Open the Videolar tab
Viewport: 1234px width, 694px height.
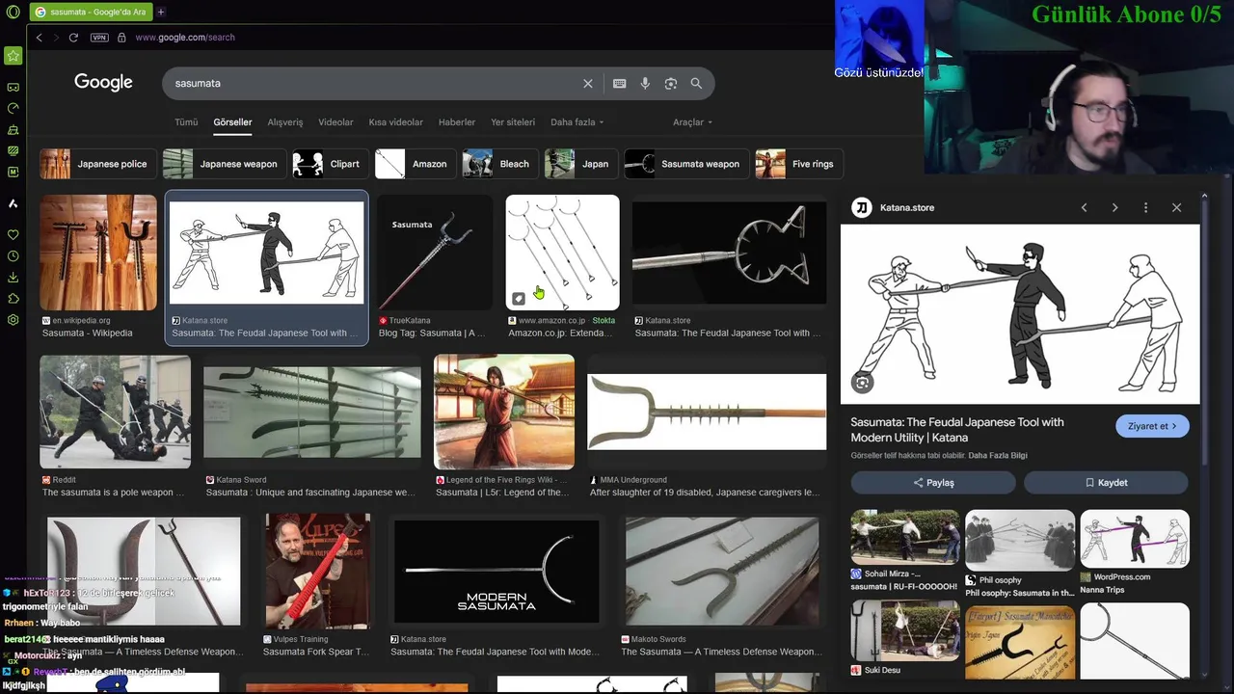pos(335,122)
